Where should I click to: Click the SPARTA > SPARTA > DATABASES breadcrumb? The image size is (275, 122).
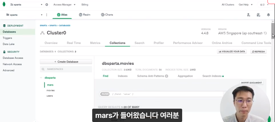tap(55, 25)
